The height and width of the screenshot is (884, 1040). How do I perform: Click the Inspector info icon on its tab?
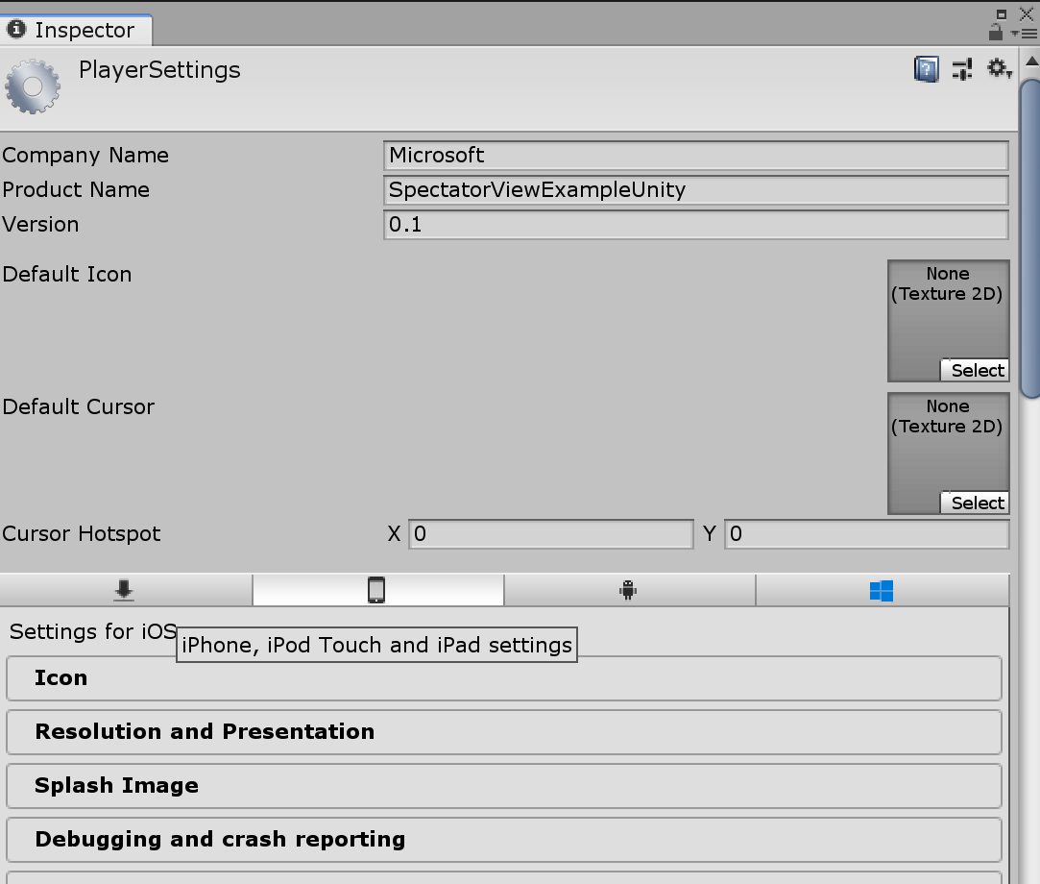point(15,29)
